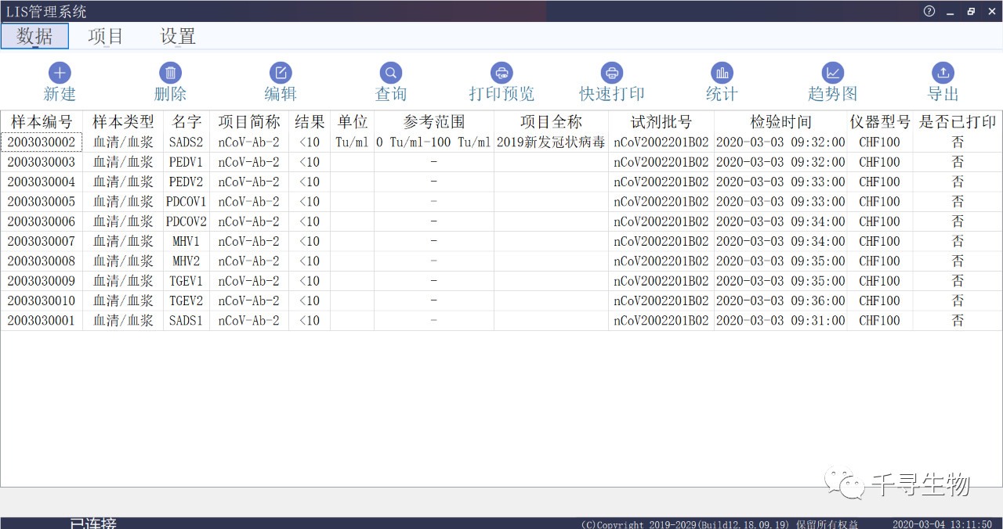Open 打印预览 (Print Preview)

click(x=501, y=74)
